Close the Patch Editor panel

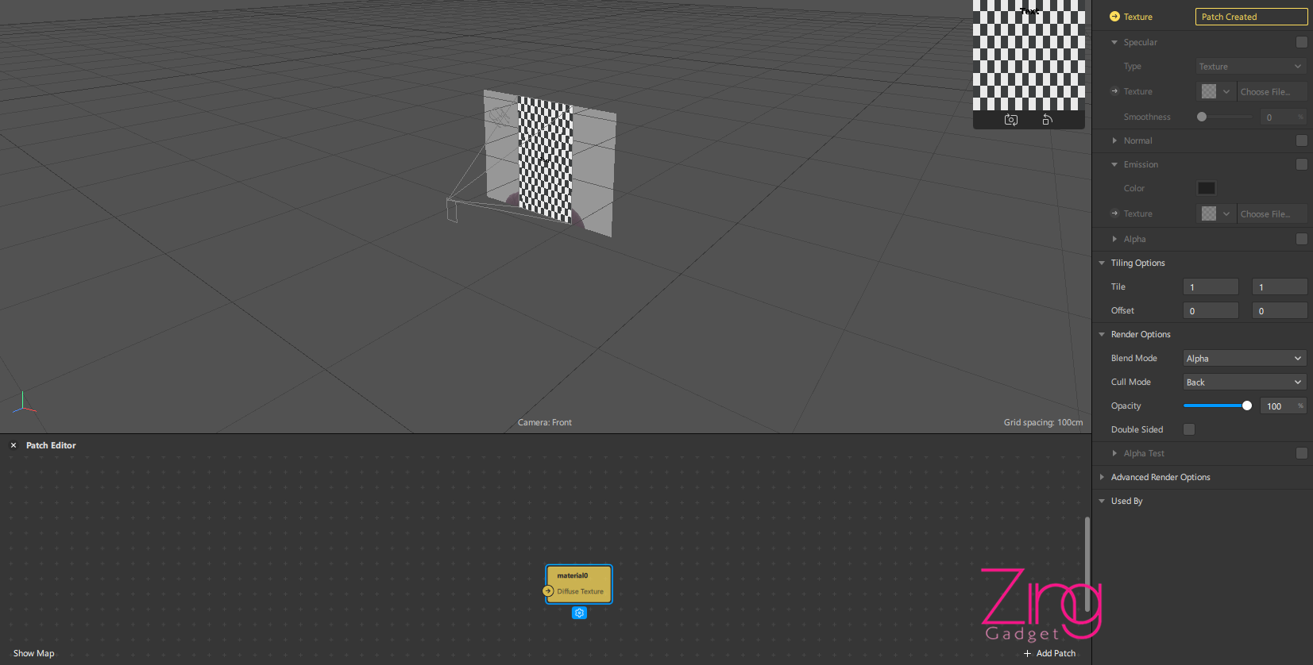pos(14,445)
